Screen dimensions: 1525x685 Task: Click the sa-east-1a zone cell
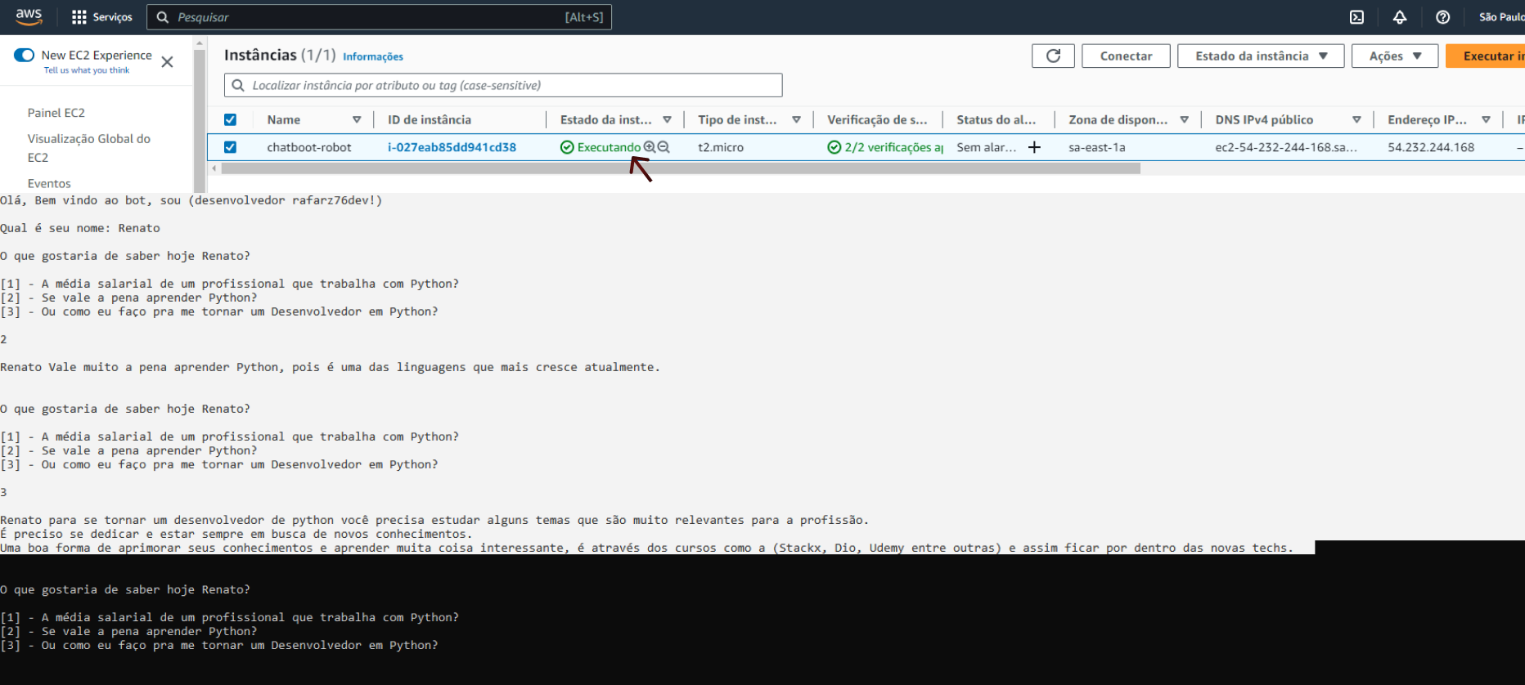tap(1096, 147)
